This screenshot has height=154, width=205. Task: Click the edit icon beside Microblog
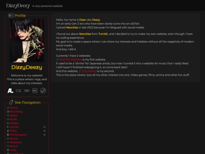pos(8,111)
